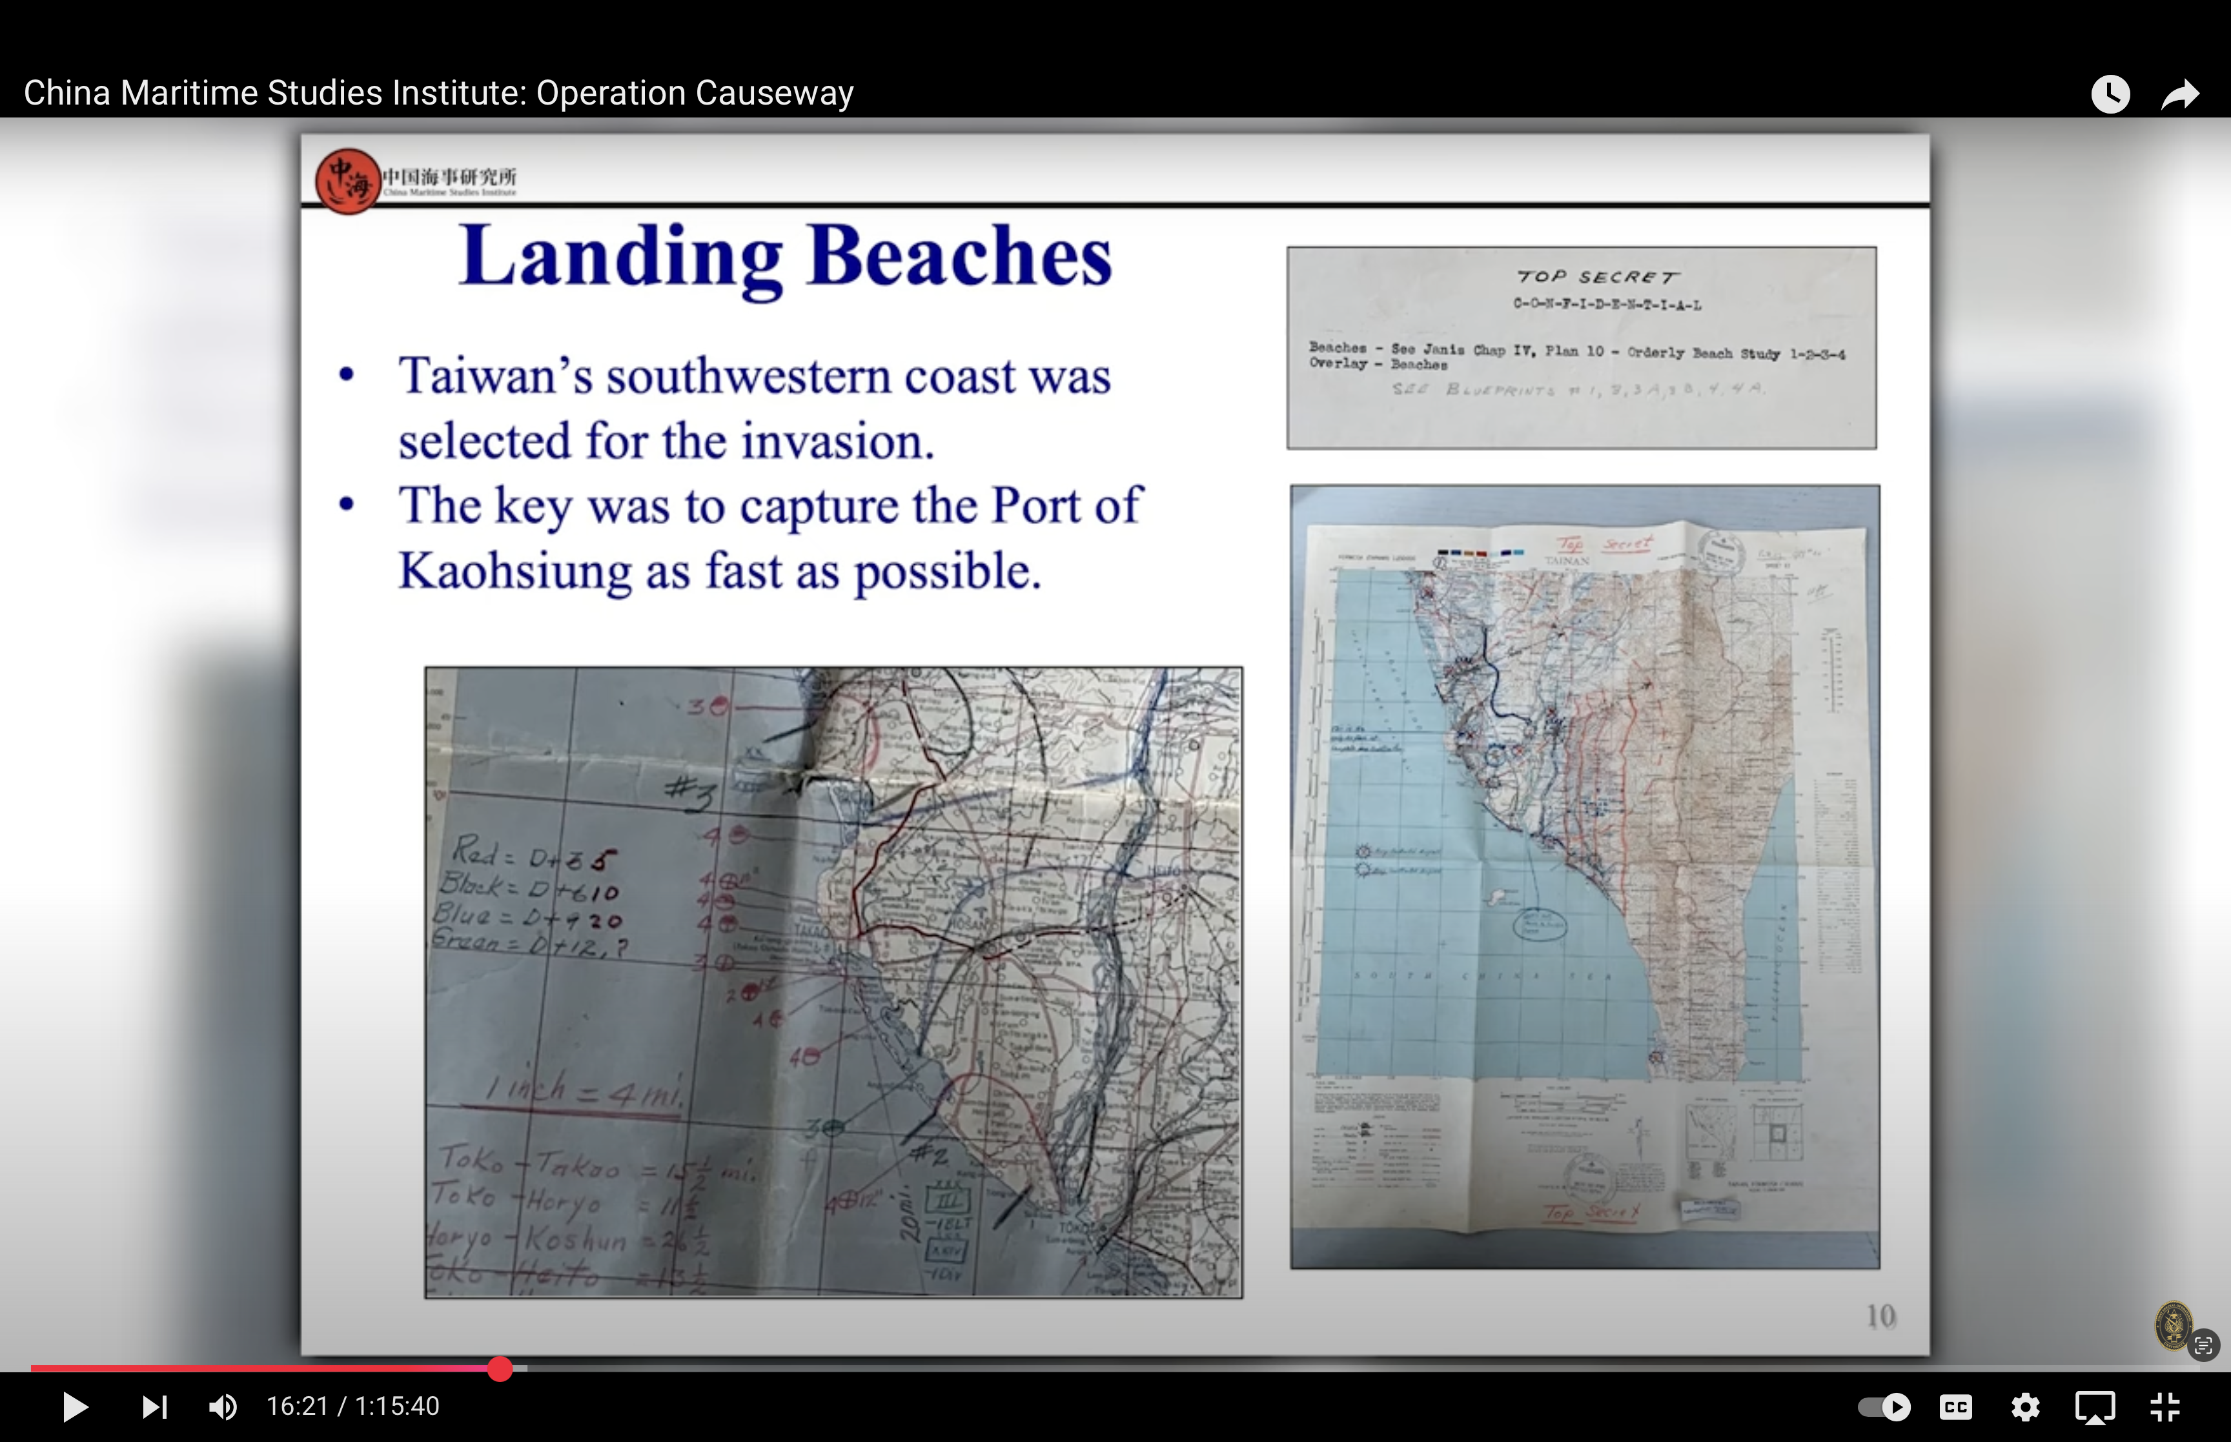Turn on closed captions
The height and width of the screenshot is (1442, 2231).
point(1956,1406)
